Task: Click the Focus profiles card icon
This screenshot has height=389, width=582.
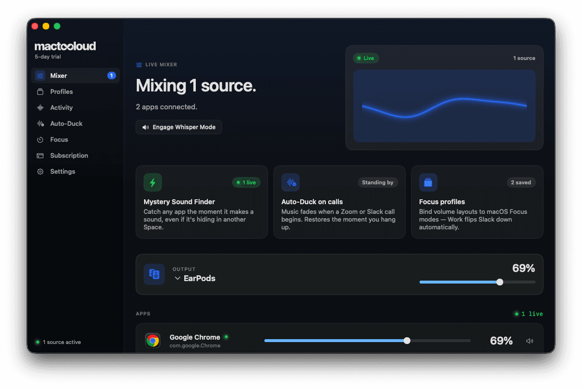Action: pos(428,182)
